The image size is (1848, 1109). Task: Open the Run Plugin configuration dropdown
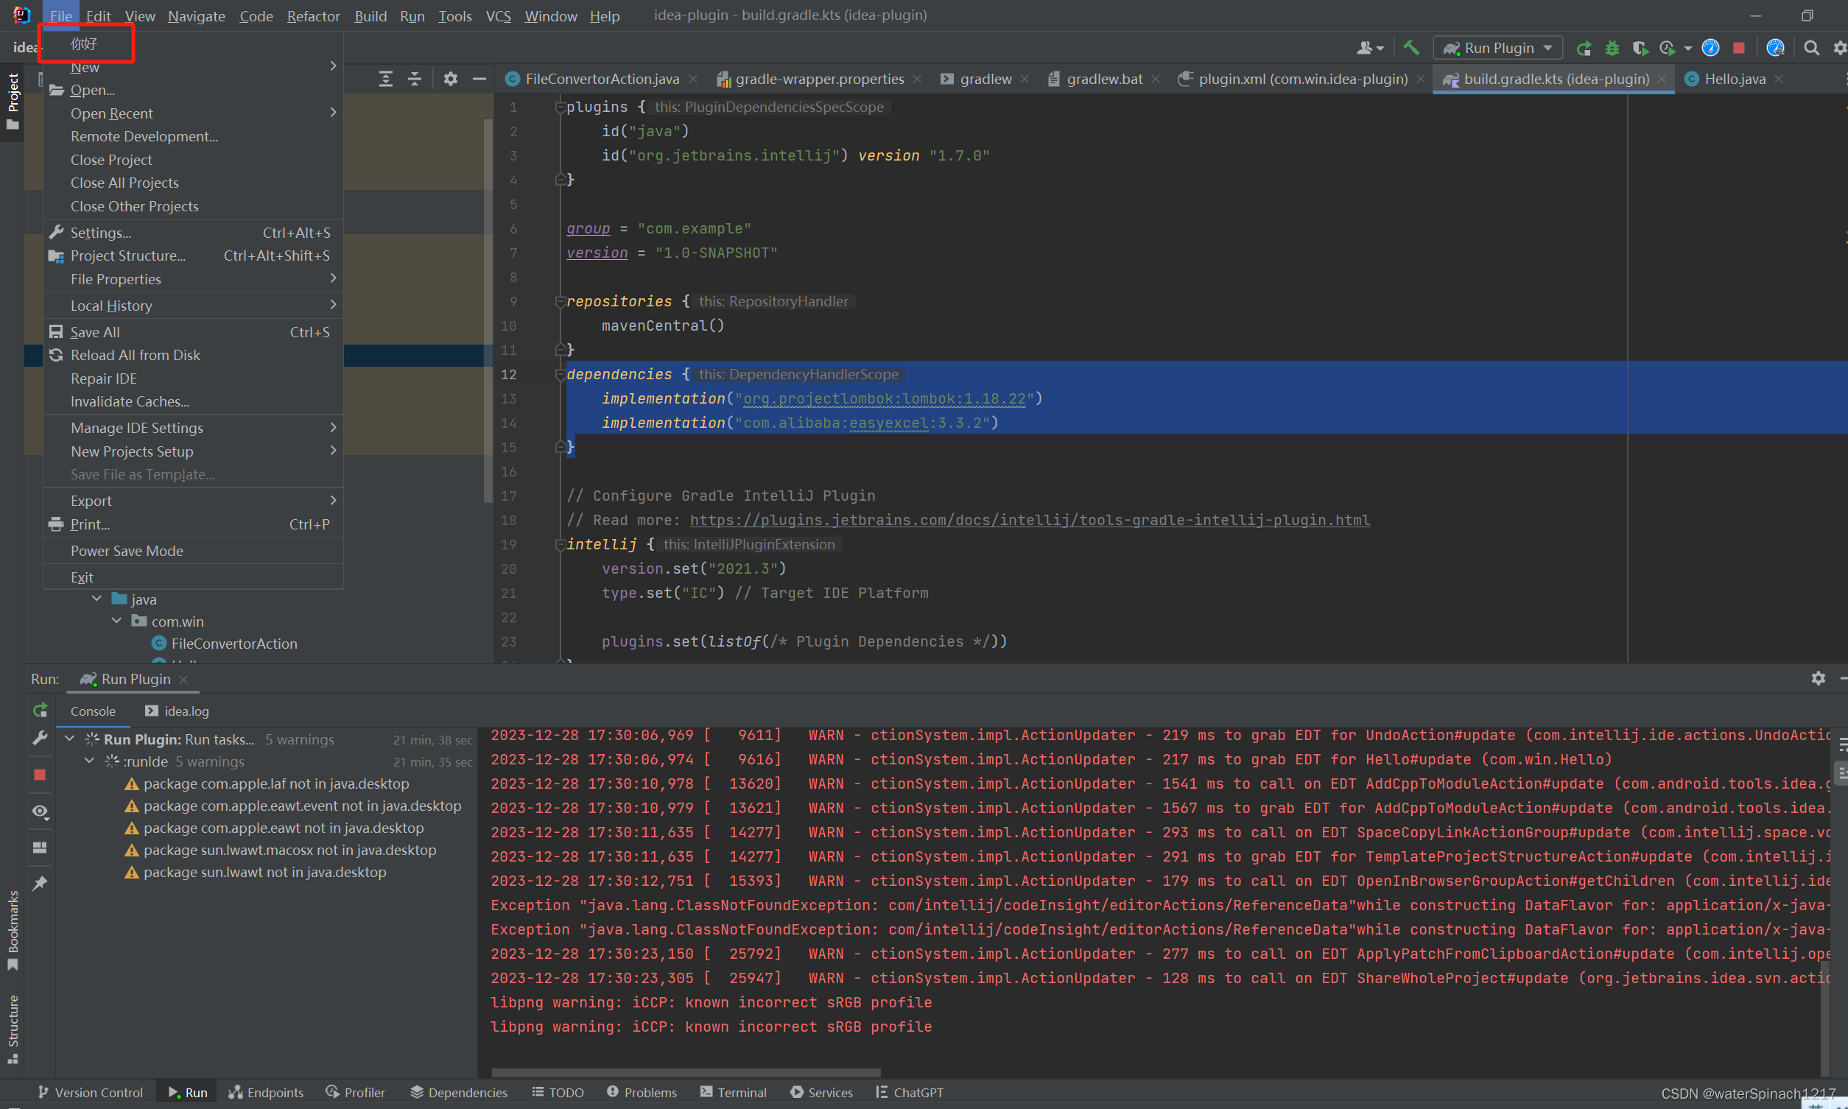(x=1498, y=49)
